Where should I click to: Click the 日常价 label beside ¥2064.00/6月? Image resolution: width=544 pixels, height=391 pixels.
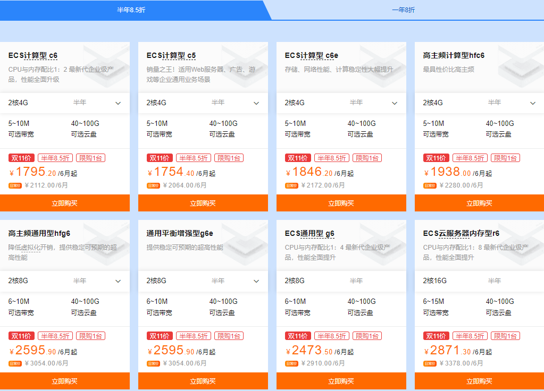pos(153,186)
